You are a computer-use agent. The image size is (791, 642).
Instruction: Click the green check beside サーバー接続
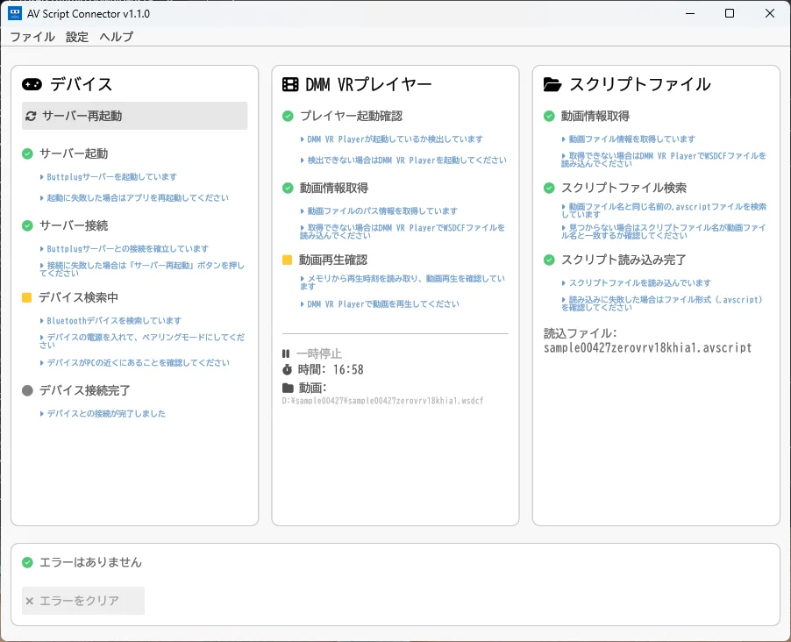[x=27, y=225]
